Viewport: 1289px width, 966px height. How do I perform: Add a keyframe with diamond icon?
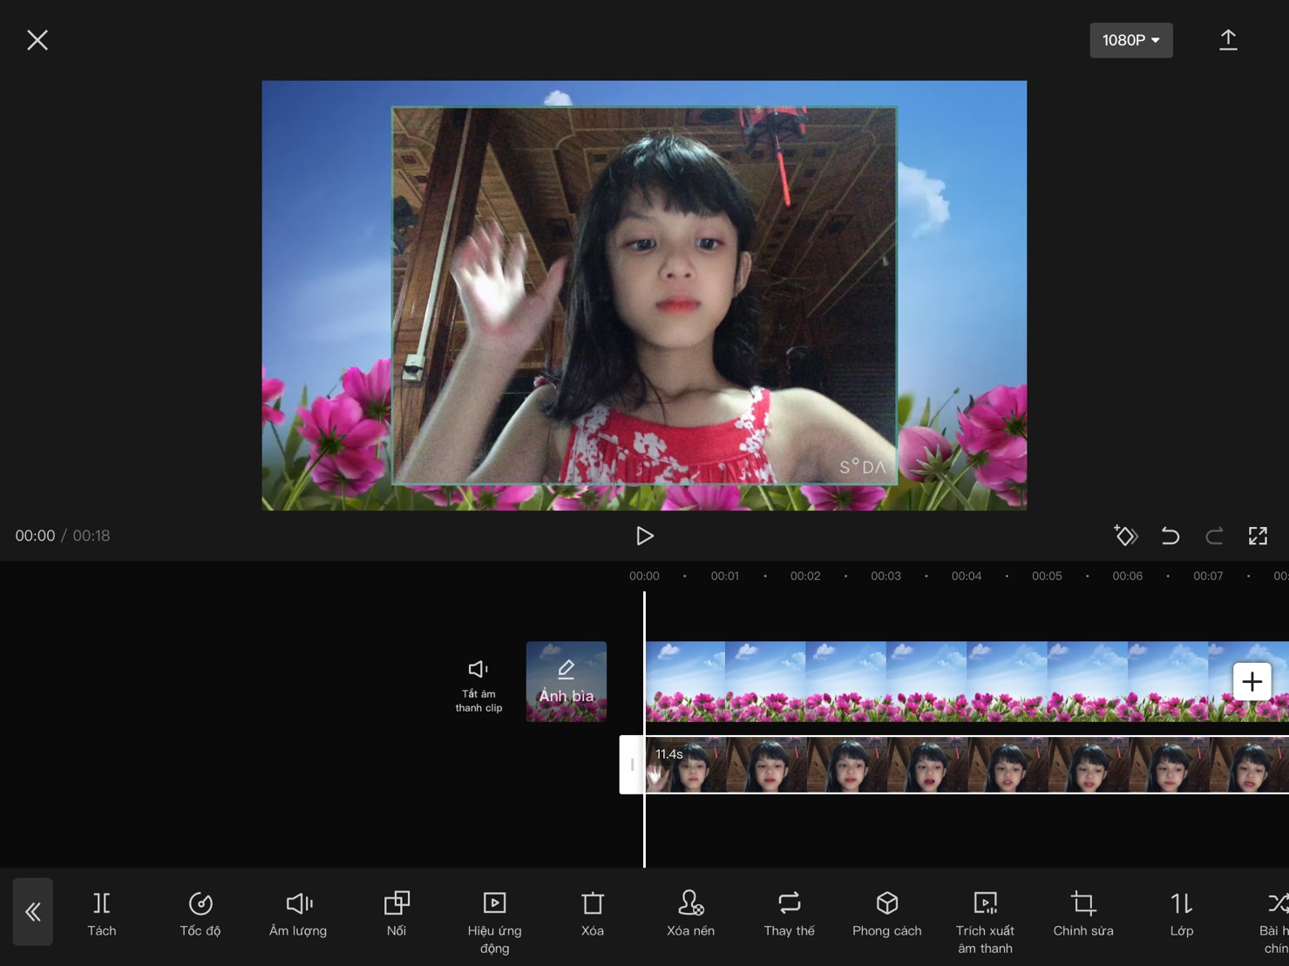point(1125,536)
